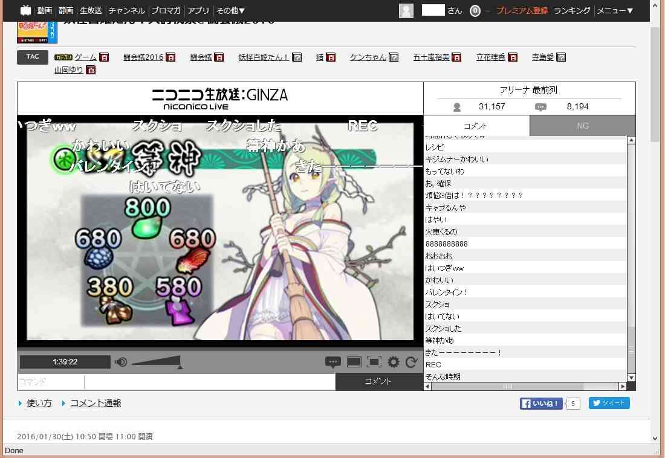Enter fullscreen with the fullscreen icon
665x458 pixels.
tap(374, 362)
